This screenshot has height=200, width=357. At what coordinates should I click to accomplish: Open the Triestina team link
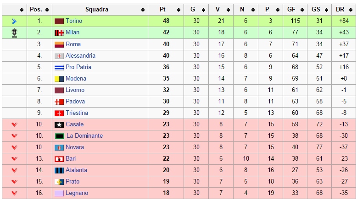tap(77, 113)
